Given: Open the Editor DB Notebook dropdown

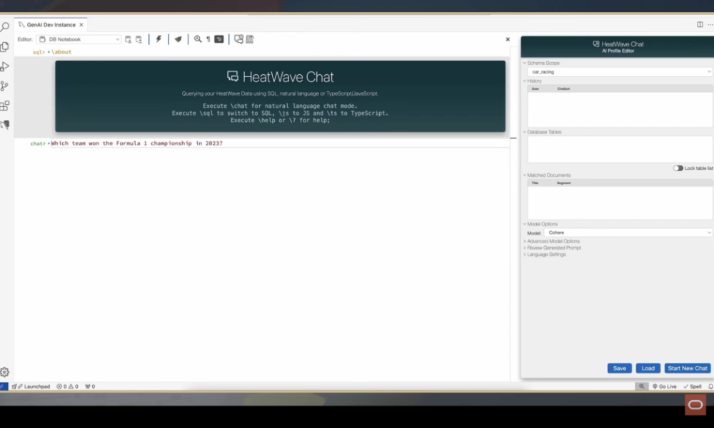Looking at the screenshot, I should (79, 39).
